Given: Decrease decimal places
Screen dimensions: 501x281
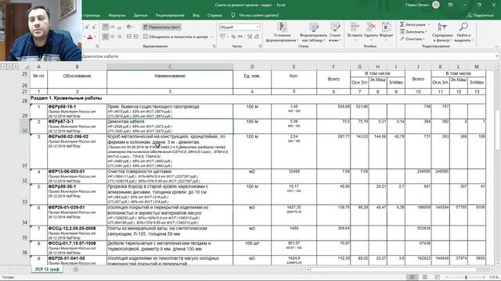Looking at the screenshot, I should pos(257,37).
